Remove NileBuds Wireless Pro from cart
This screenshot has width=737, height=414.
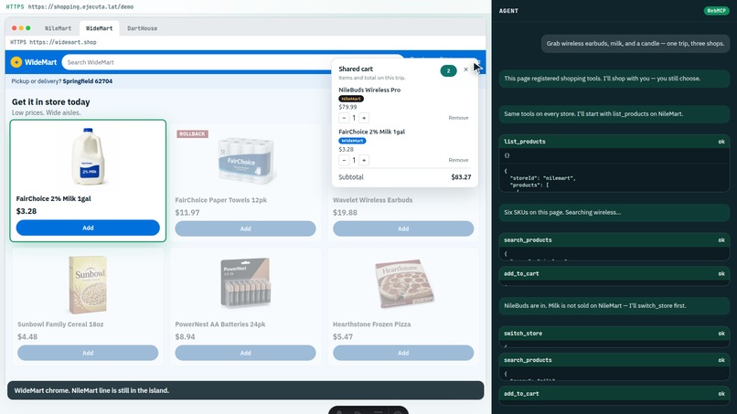[458, 118]
